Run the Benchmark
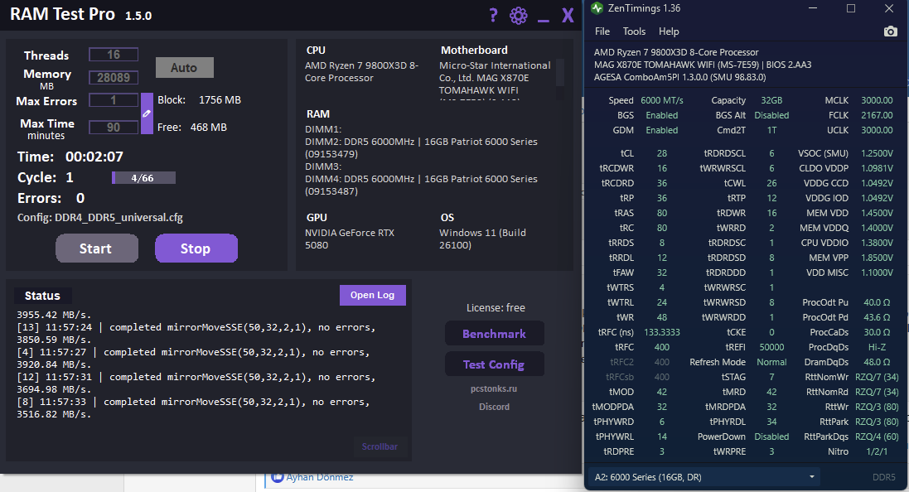The image size is (909, 492). [x=495, y=334]
